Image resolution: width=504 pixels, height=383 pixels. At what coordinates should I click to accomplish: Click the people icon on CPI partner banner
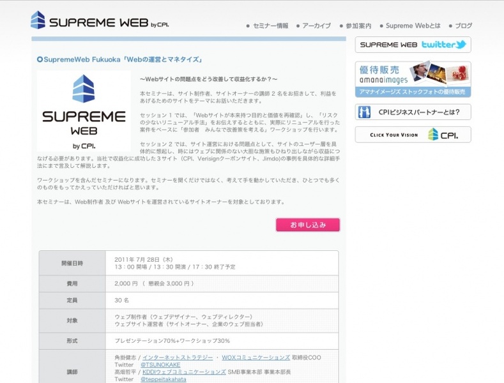364,112
